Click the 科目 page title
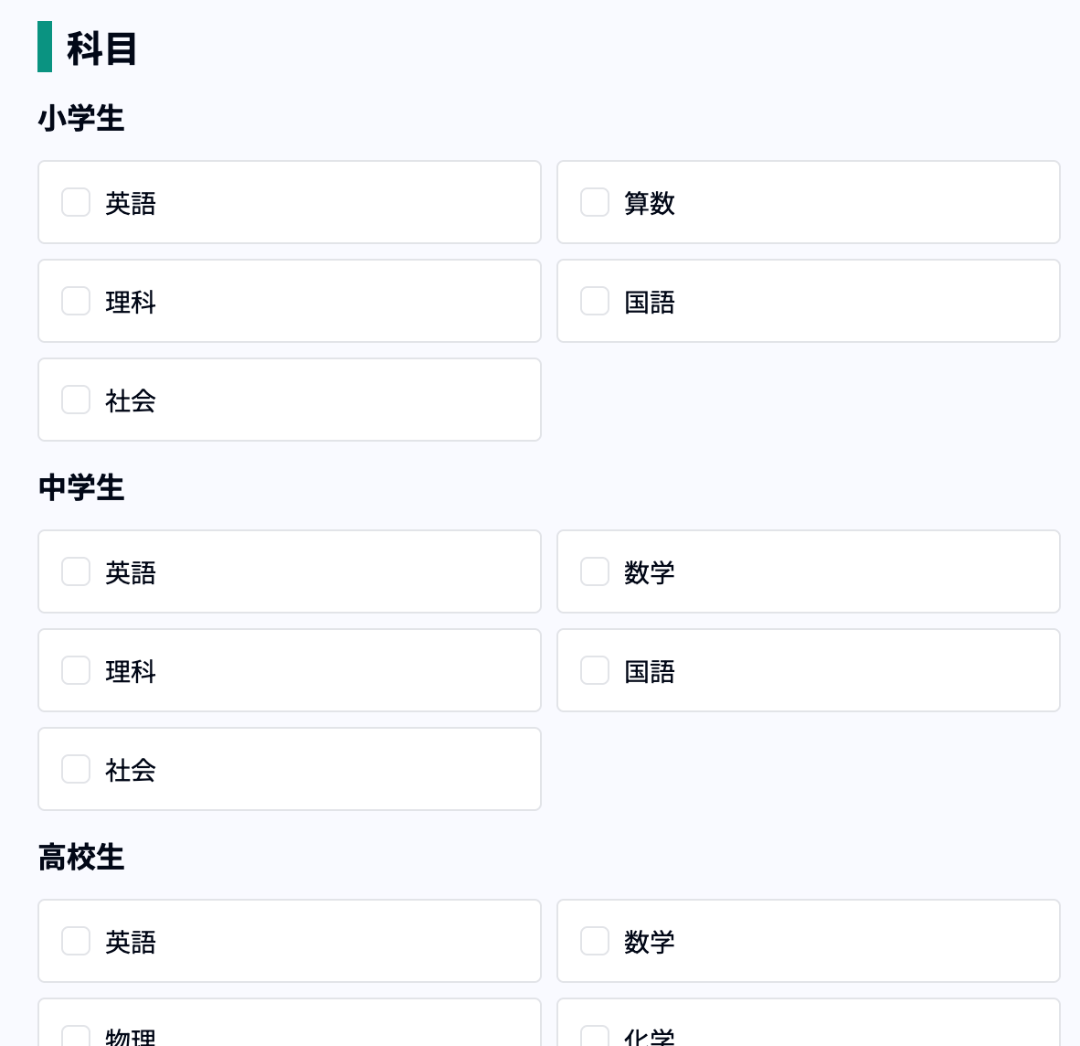The image size is (1080, 1046). [x=101, y=48]
